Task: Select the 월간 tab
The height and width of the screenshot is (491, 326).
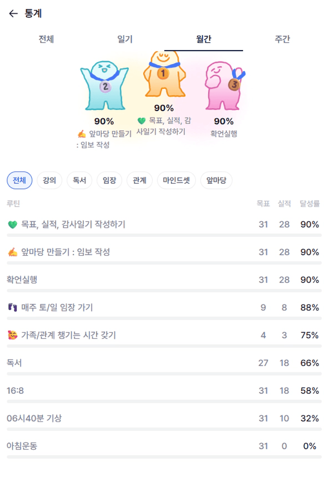Action: pos(204,39)
